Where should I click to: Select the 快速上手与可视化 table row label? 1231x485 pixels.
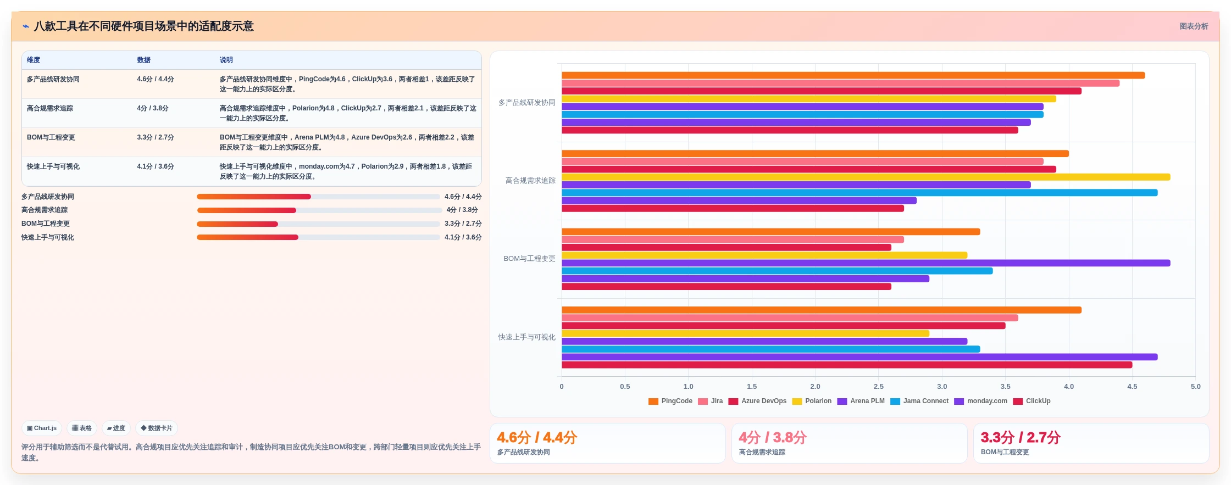tap(53, 167)
